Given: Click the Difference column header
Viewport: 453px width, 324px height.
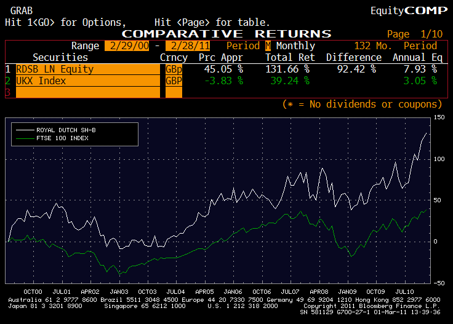Looking at the screenshot, I should pyautogui.click(x=354, y=57).
